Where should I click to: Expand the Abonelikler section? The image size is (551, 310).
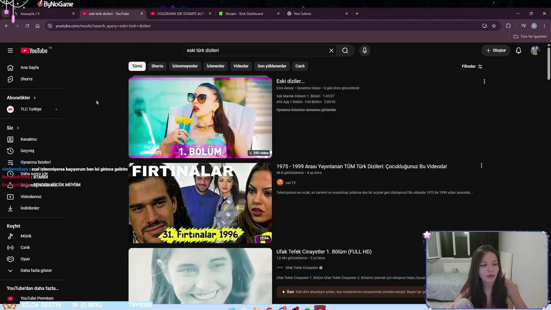pos(22,98)
